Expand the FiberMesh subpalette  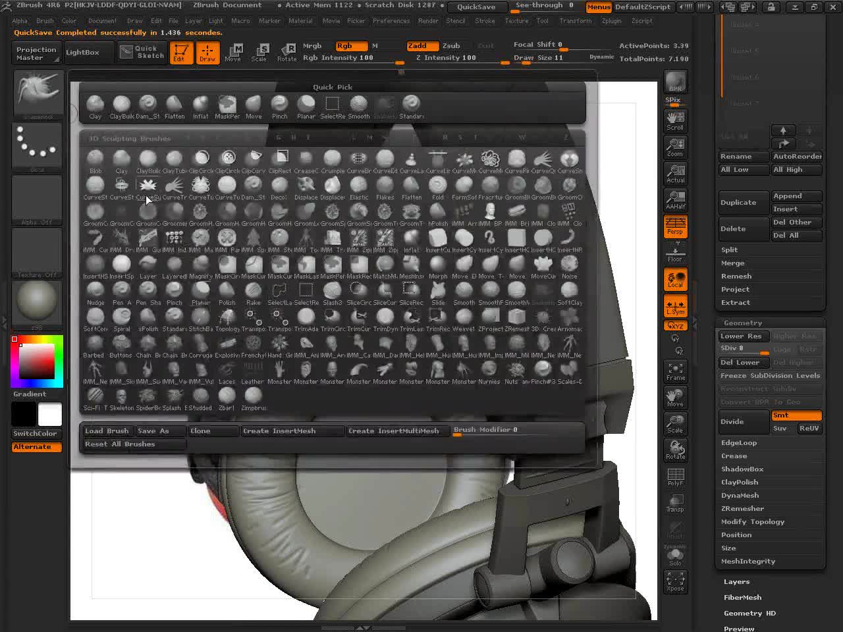[742, 597]
